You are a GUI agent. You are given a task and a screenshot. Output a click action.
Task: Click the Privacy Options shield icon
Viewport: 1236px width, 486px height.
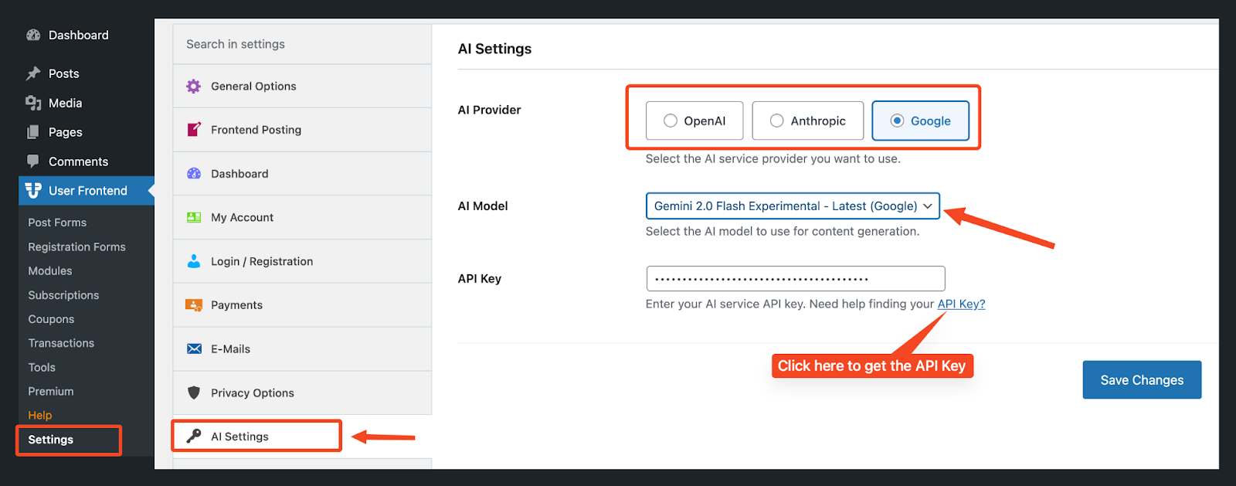tap(194, 393)
